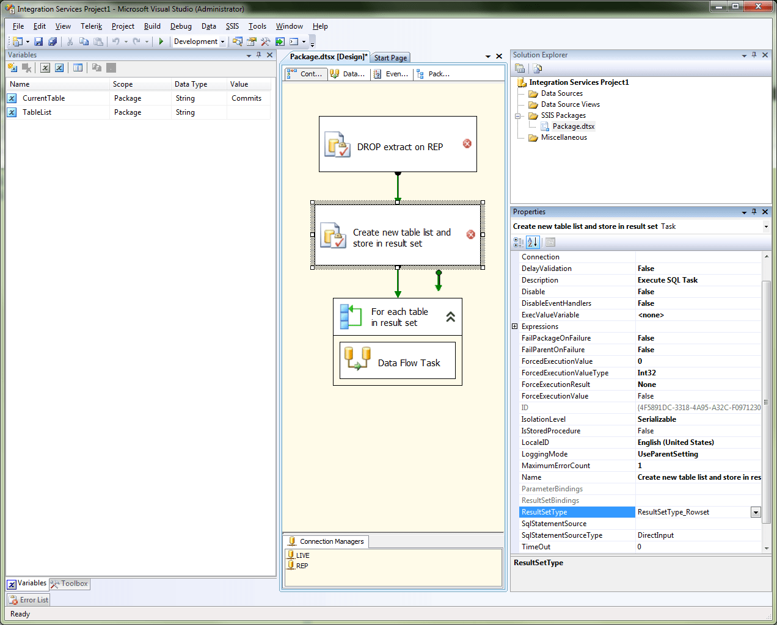This screenshot has width=777, height=625.
Task: Switch Properties grid to Alphabetical sorting
Action: coord(533,242)
